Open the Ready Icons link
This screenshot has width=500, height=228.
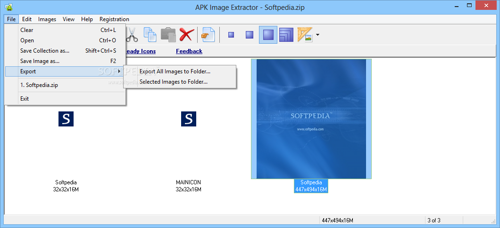141,51
